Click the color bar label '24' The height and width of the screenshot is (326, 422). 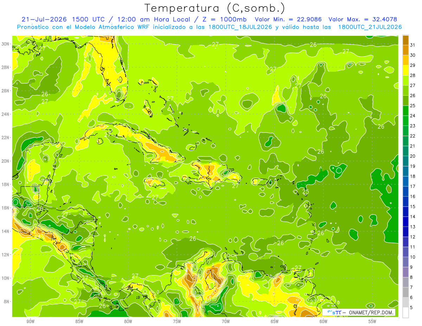[413, 116]
